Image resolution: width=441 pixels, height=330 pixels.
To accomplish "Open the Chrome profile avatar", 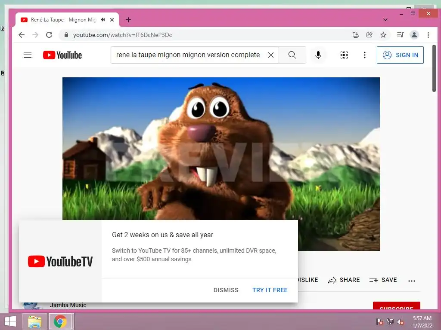I will click(414, 35).
